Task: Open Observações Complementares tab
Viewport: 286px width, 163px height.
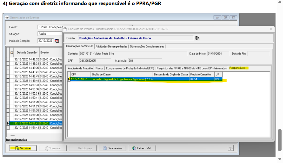Action: coord(147,46)
